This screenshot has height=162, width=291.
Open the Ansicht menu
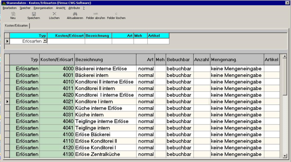61,8
